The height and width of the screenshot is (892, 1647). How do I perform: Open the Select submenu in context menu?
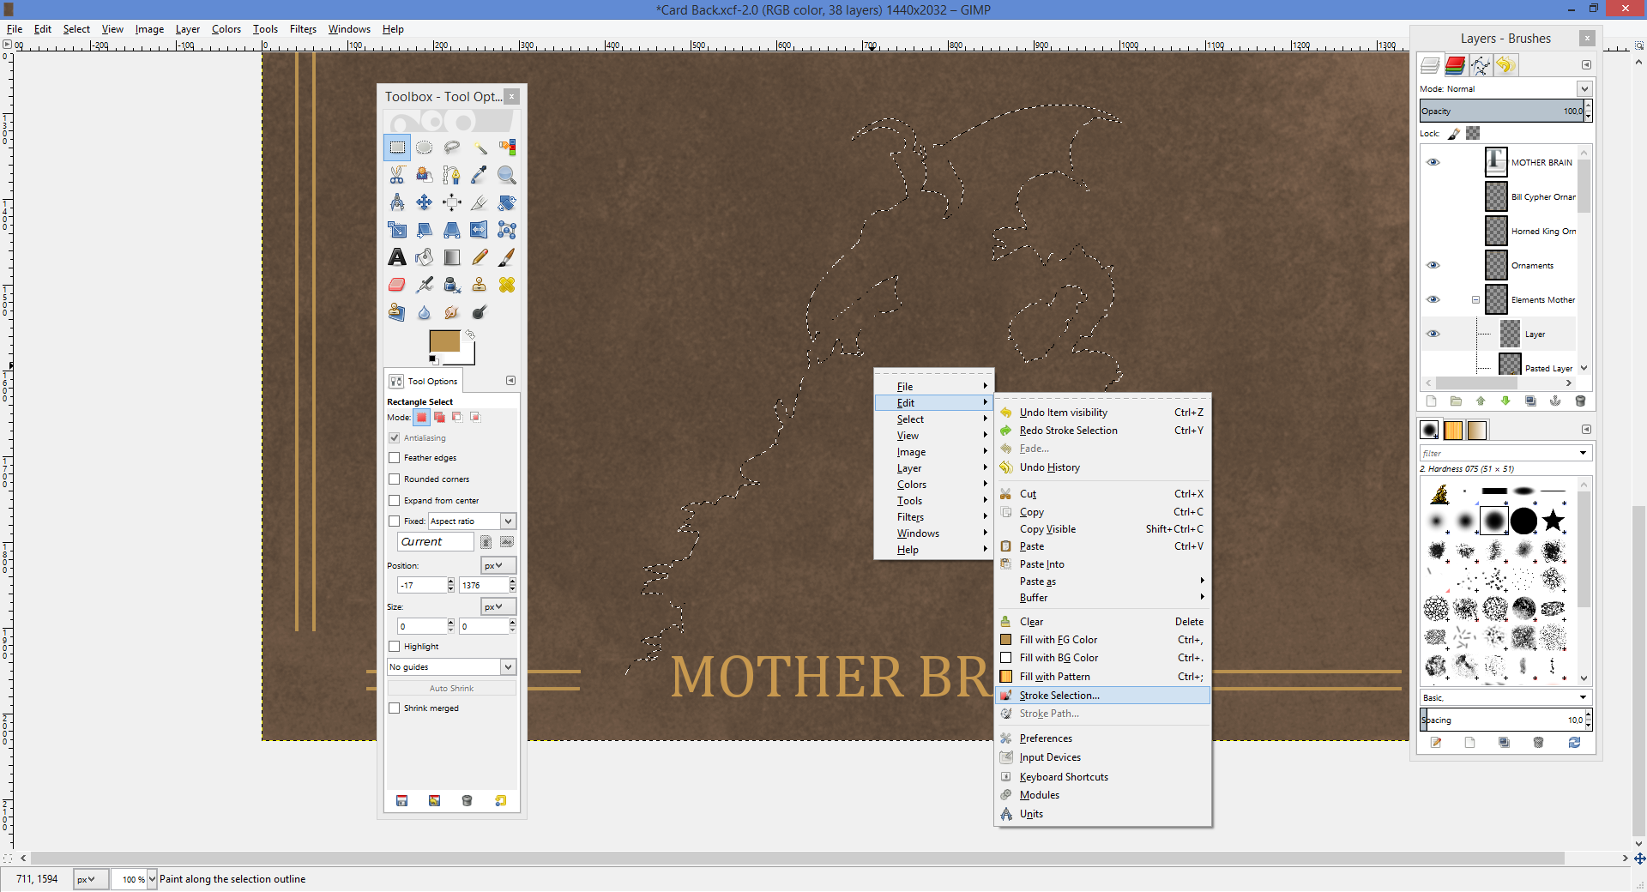click(x=933, y=419)
